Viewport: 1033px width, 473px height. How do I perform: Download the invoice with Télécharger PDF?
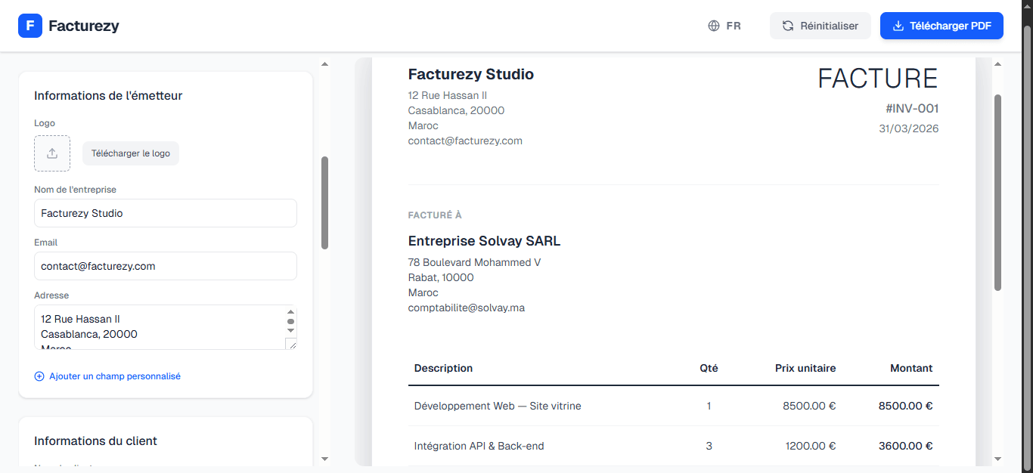[941, 26]
